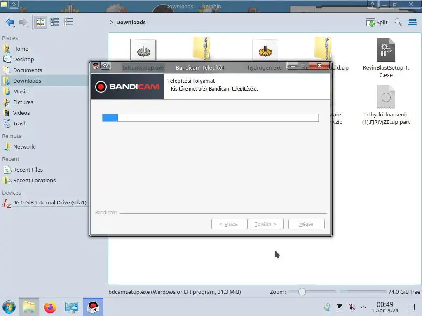This screenshot has height=316, width=422.
Task: Select the hydrogen.exe file icon
Action: [265, 50]
